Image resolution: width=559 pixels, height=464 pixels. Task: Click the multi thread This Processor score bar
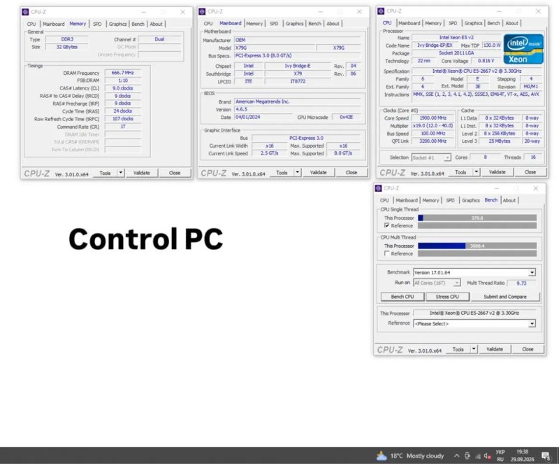pyautogui.click(x=477, y=246)
